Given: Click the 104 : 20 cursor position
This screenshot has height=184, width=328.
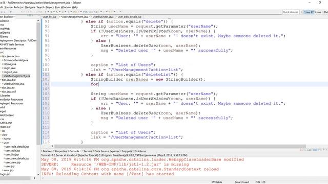Looking at the screenshot, I should click(x=261, y=182).
